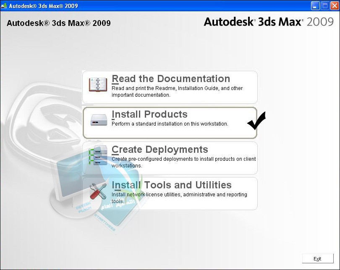Click the Exit button
The height and width of the screenshot is (270, 340).
click(318, 259)
